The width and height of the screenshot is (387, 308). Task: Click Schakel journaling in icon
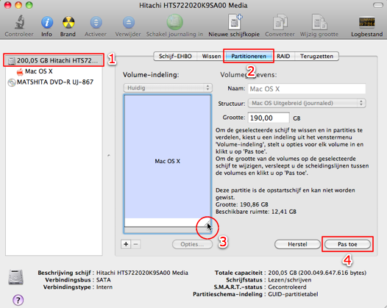click(174, 22)
